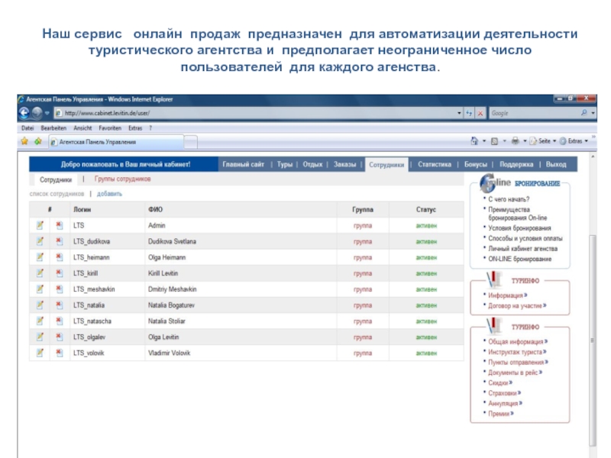611x458 pixels.
Task: Click the search magnifier icon
Action: coord(584,112)
